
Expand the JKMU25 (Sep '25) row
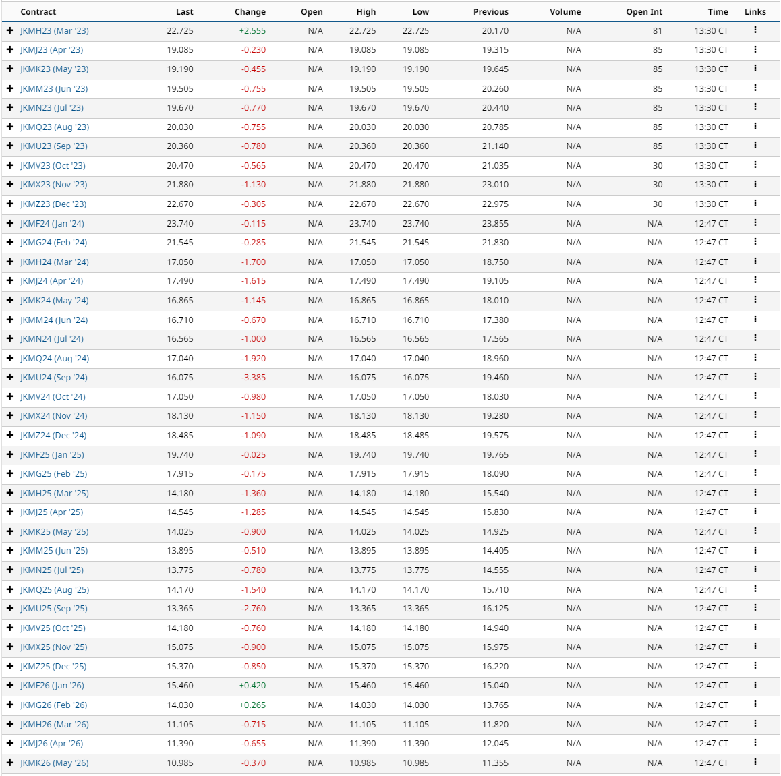click(10, 608)
